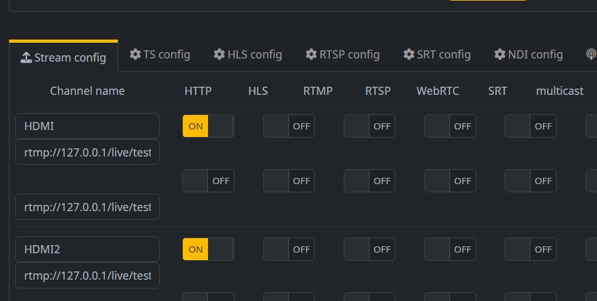Click the gear icon beside SRT config
Image resolution: width=597 pixels, height=301 pixels.
point(409,55)
